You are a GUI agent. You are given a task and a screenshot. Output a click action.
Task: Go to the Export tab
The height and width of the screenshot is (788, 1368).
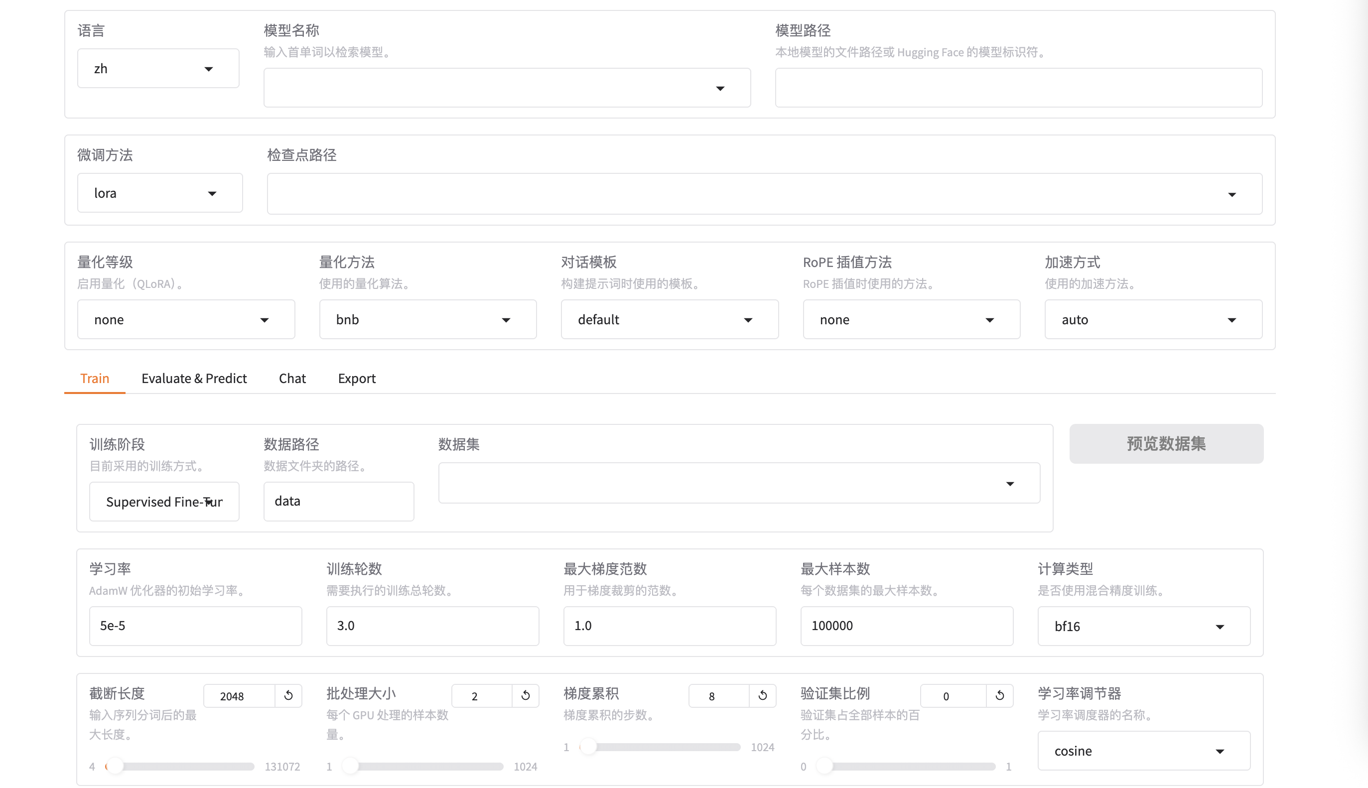[x=357, y=378]
